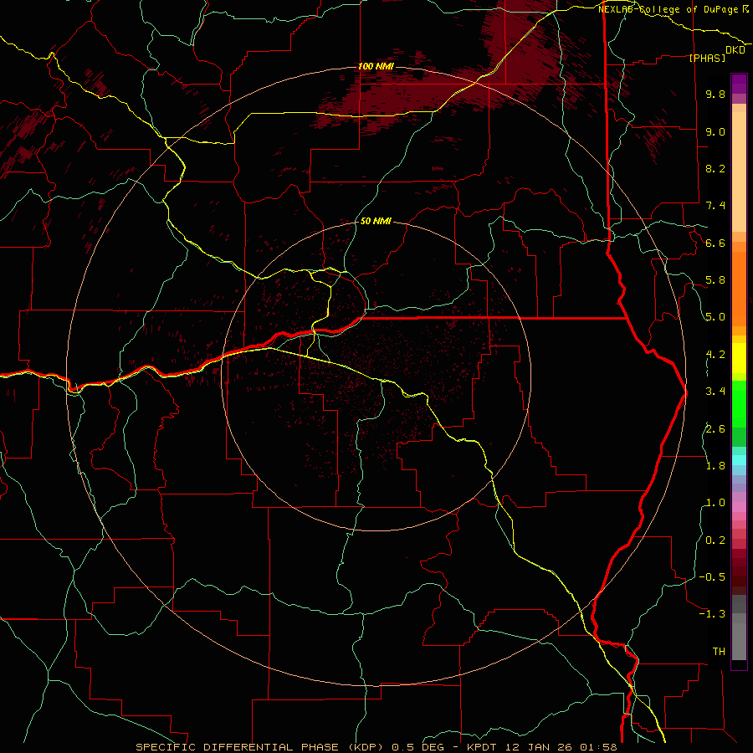This screenshot has height=753, width=753.
Task: Click the peach 8.2 color bar segment
Action: point(739,172)
